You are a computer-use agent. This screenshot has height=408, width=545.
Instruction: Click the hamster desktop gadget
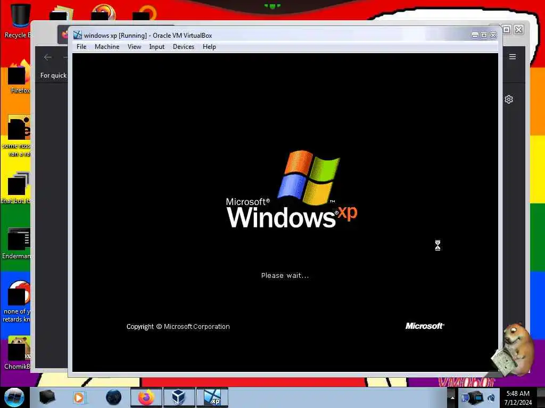(x=513, y=350)
